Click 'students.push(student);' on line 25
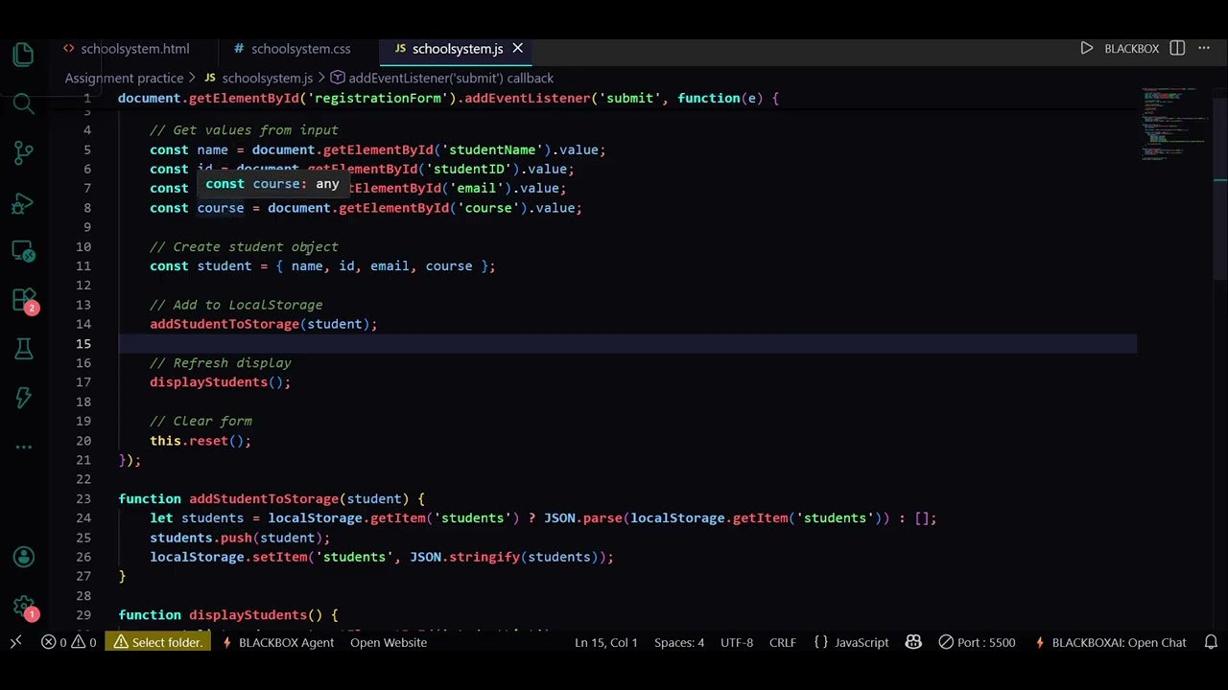This screenshot has width=1228, height=690. (x=240, y=538)
